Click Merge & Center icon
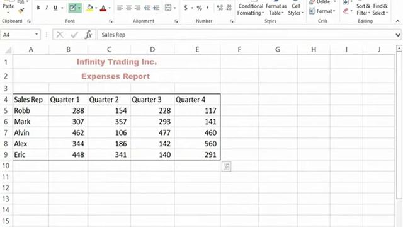403x227 pixels. [x=168, y=8]
